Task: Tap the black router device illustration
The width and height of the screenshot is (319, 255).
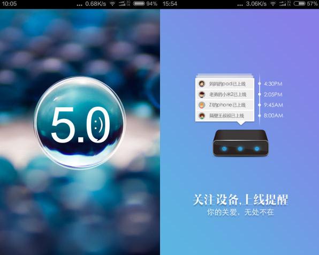Action: pos(240,143)
